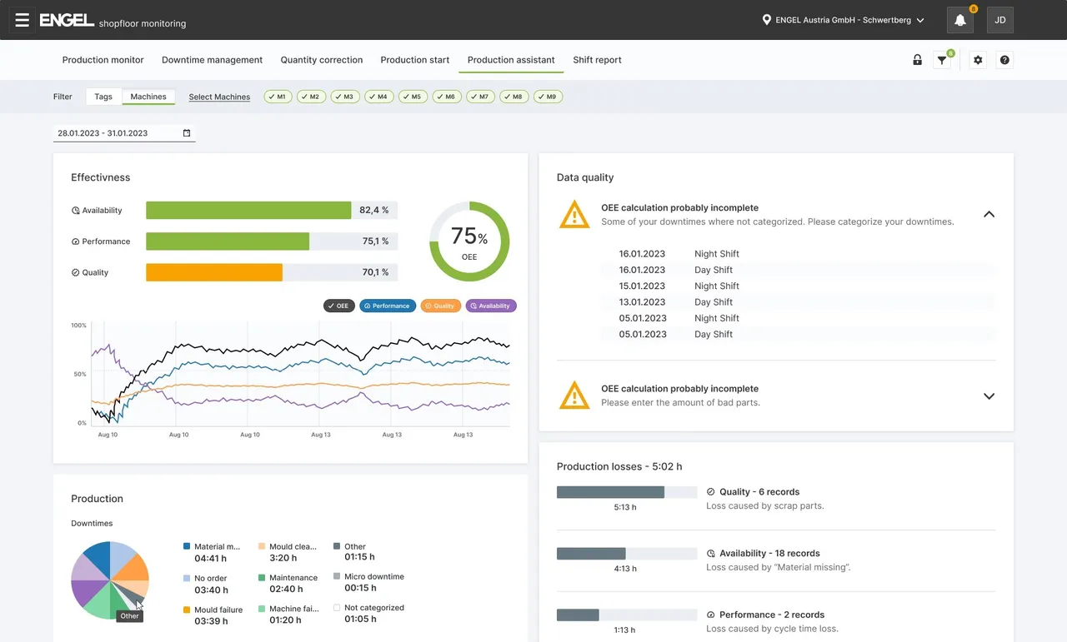Switch to Downtime management tab
This screenshot has width=1067, height=642.
212,60
